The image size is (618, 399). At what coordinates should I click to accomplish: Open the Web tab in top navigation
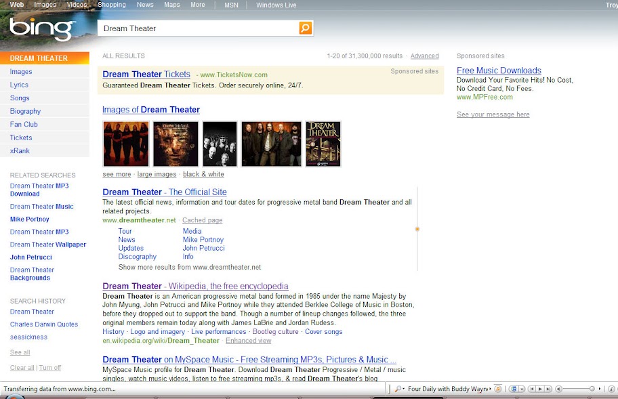point(16,5)
